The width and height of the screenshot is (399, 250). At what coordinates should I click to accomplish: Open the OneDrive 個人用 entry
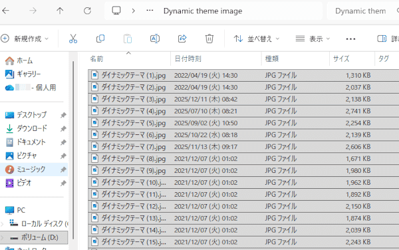click(x=31, y=88)
